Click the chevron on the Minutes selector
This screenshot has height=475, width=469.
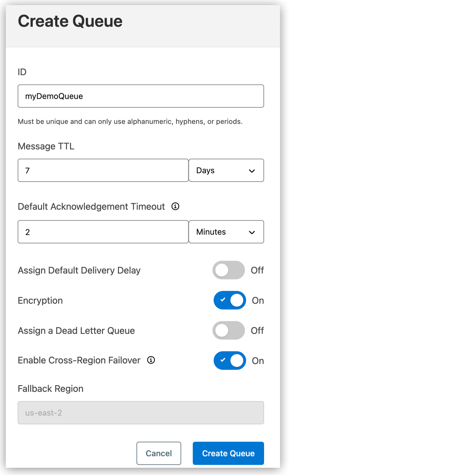coord(252,232)
